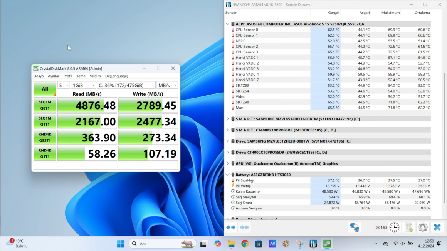Collapse the ACPI ASUSTeK sensor group
The height and width of the screenshot is (251, 447).
pos(227,24)
